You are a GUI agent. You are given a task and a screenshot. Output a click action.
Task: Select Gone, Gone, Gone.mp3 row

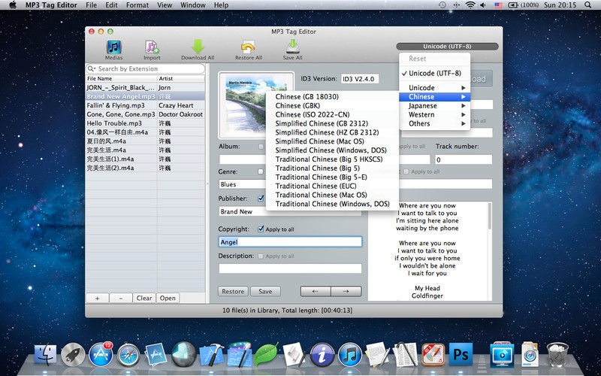(x=145, y=114)
